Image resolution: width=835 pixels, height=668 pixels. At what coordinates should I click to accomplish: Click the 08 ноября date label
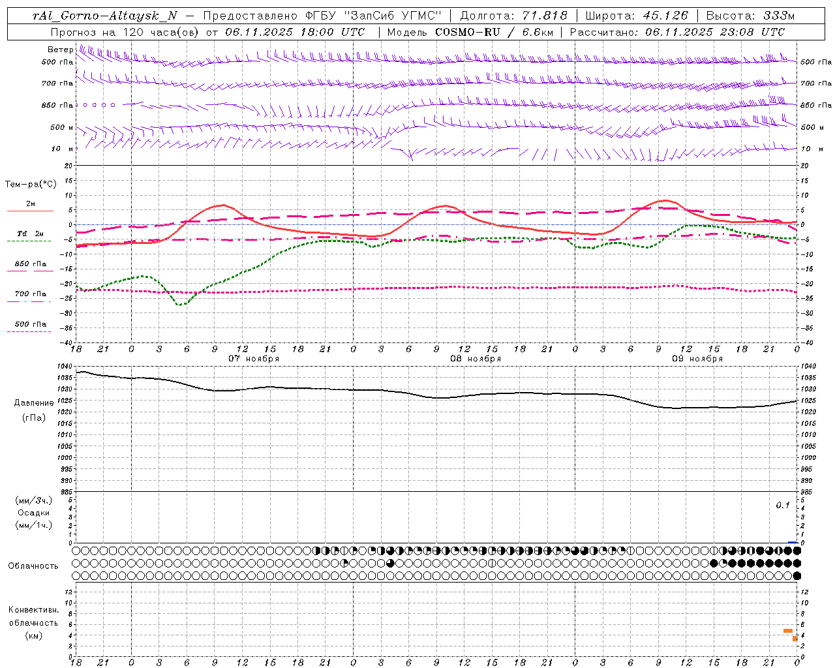(x=476, y=359)
